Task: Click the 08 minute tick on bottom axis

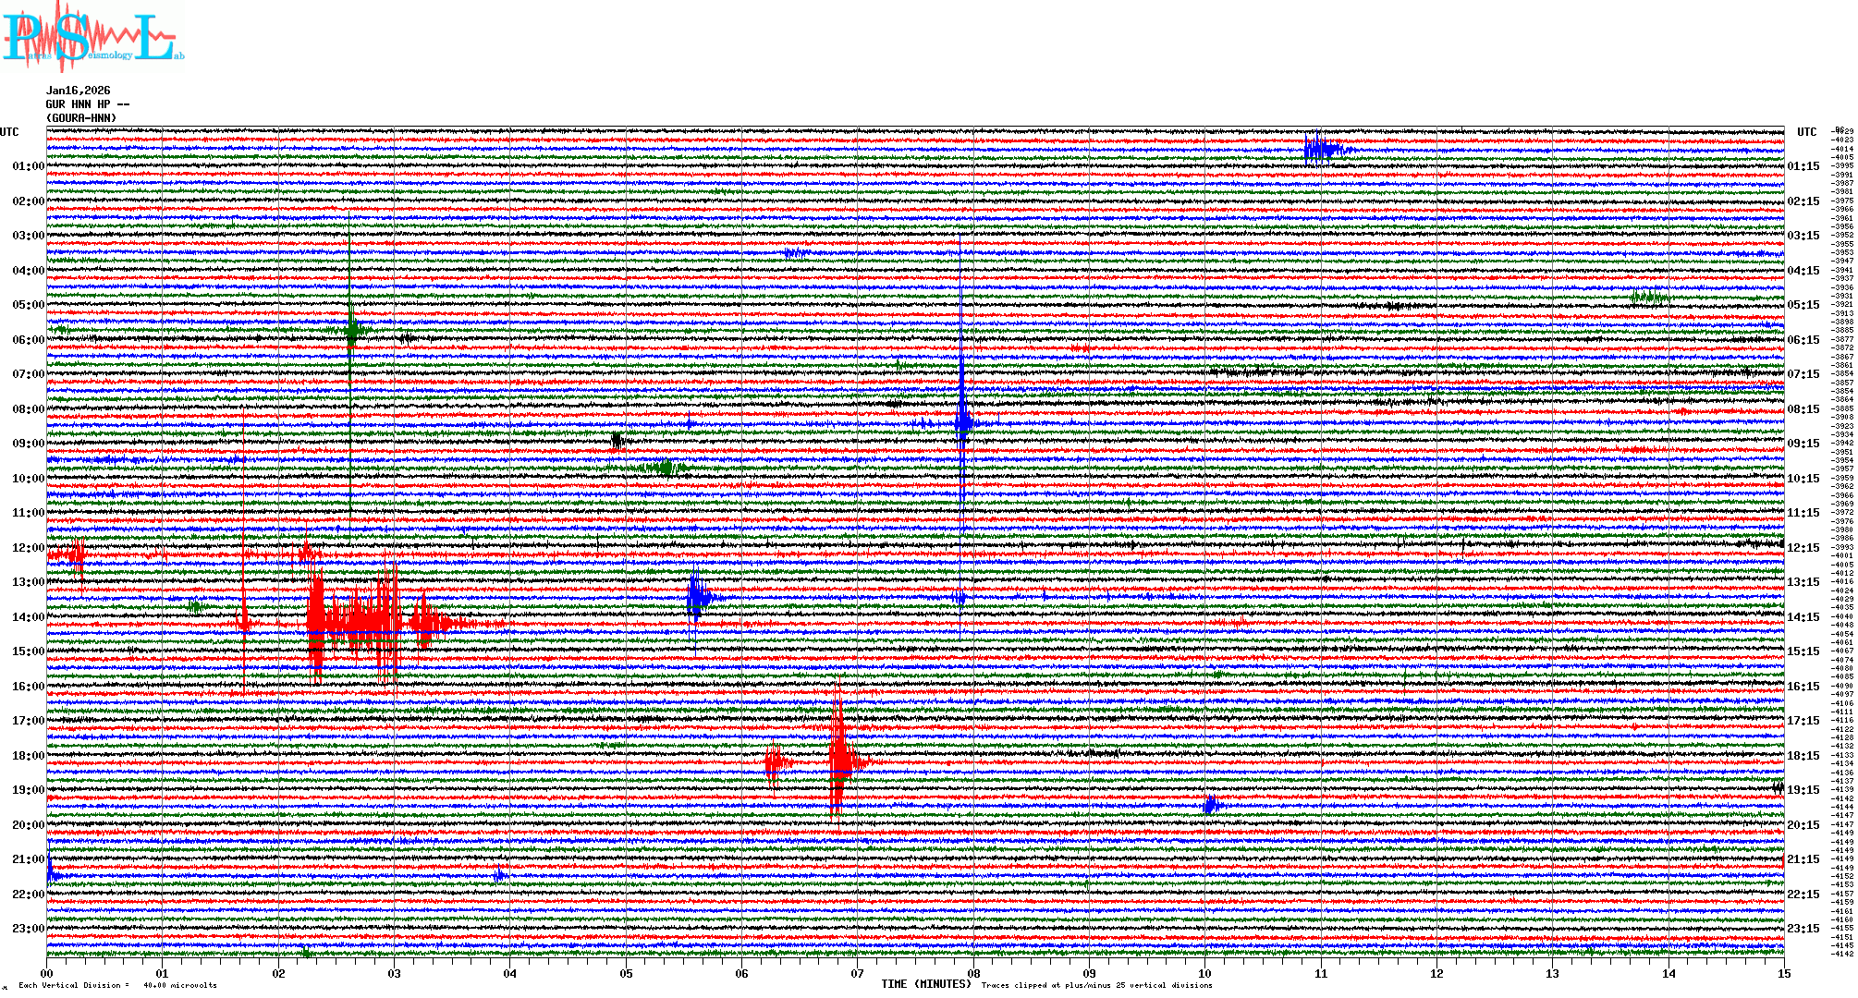Action: (973, 973)
